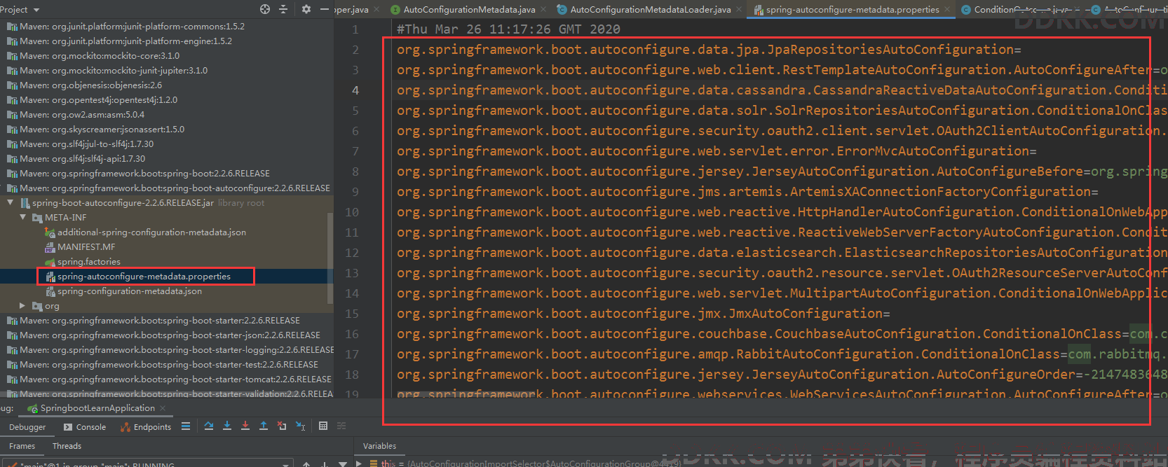Select Maven spring-boot:2.2.6.RELEASE library
This screenshot has height=467, width=1168.
click(x=144, y=174)
